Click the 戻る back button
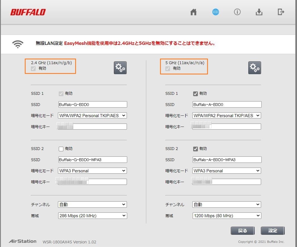The width and height of the screenshot is (297, 247). [243, 230]
